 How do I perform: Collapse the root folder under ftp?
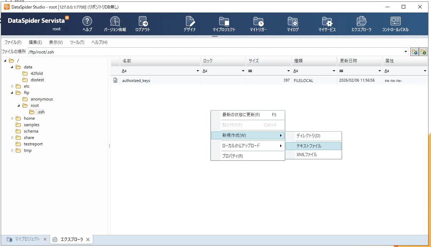coord(19,106)
